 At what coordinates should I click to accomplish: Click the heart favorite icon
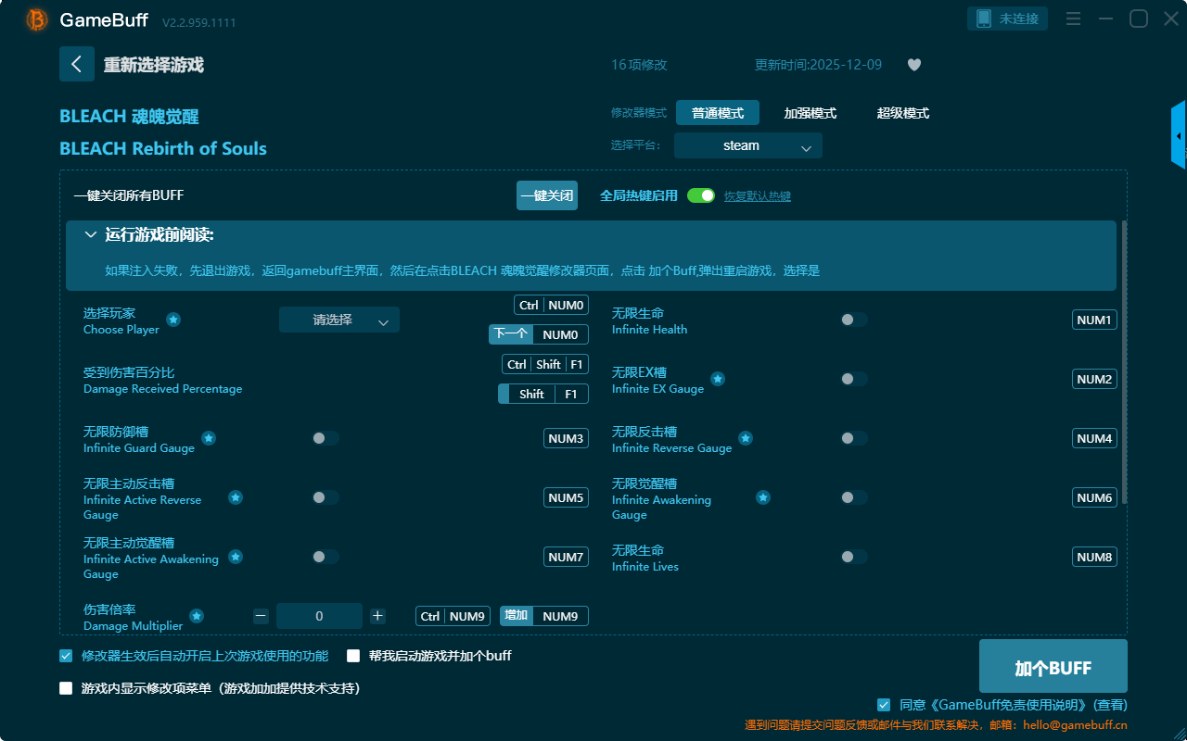click(913, 65)
